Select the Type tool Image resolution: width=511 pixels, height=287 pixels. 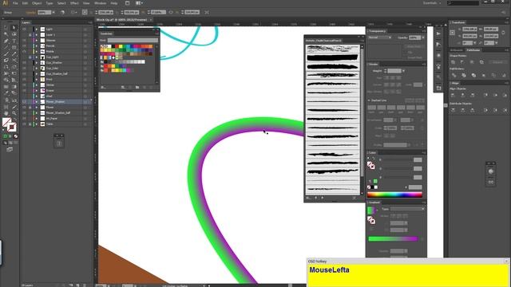tap(14, 41)
